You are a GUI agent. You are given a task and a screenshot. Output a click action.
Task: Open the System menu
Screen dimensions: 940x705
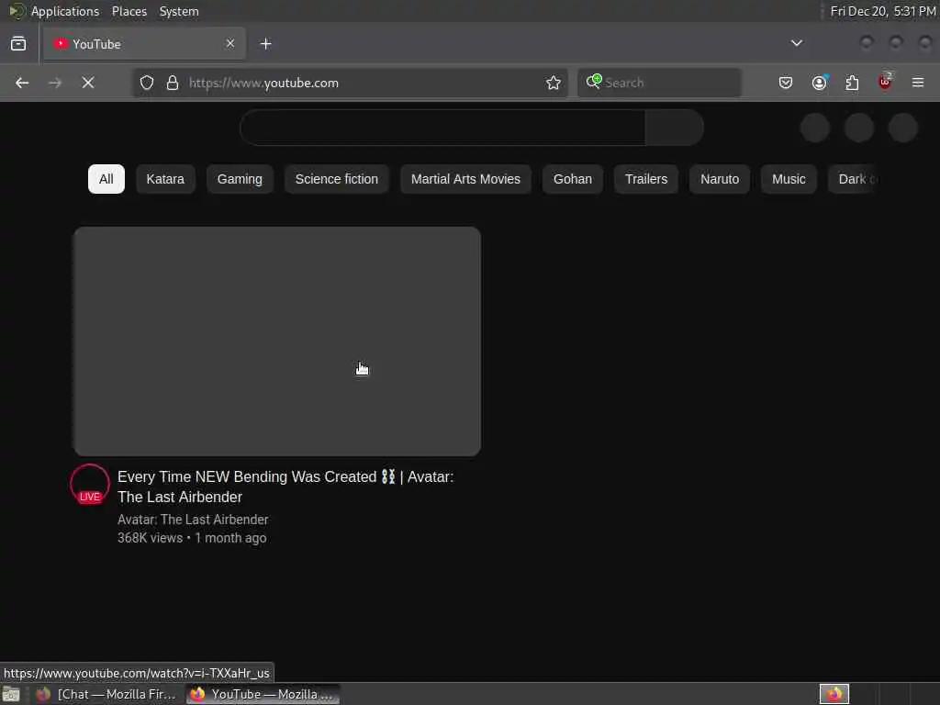(179, 11)
